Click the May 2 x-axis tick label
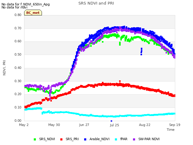The height and width of the screenshot is (145, 193). click(x=24, y=125)
